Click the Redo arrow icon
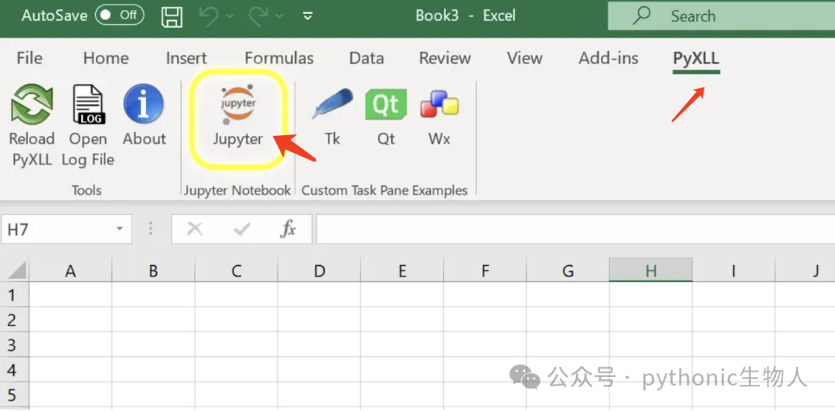Image resolution: width=835 pixels, height=411 pixels. pos(259,16)
